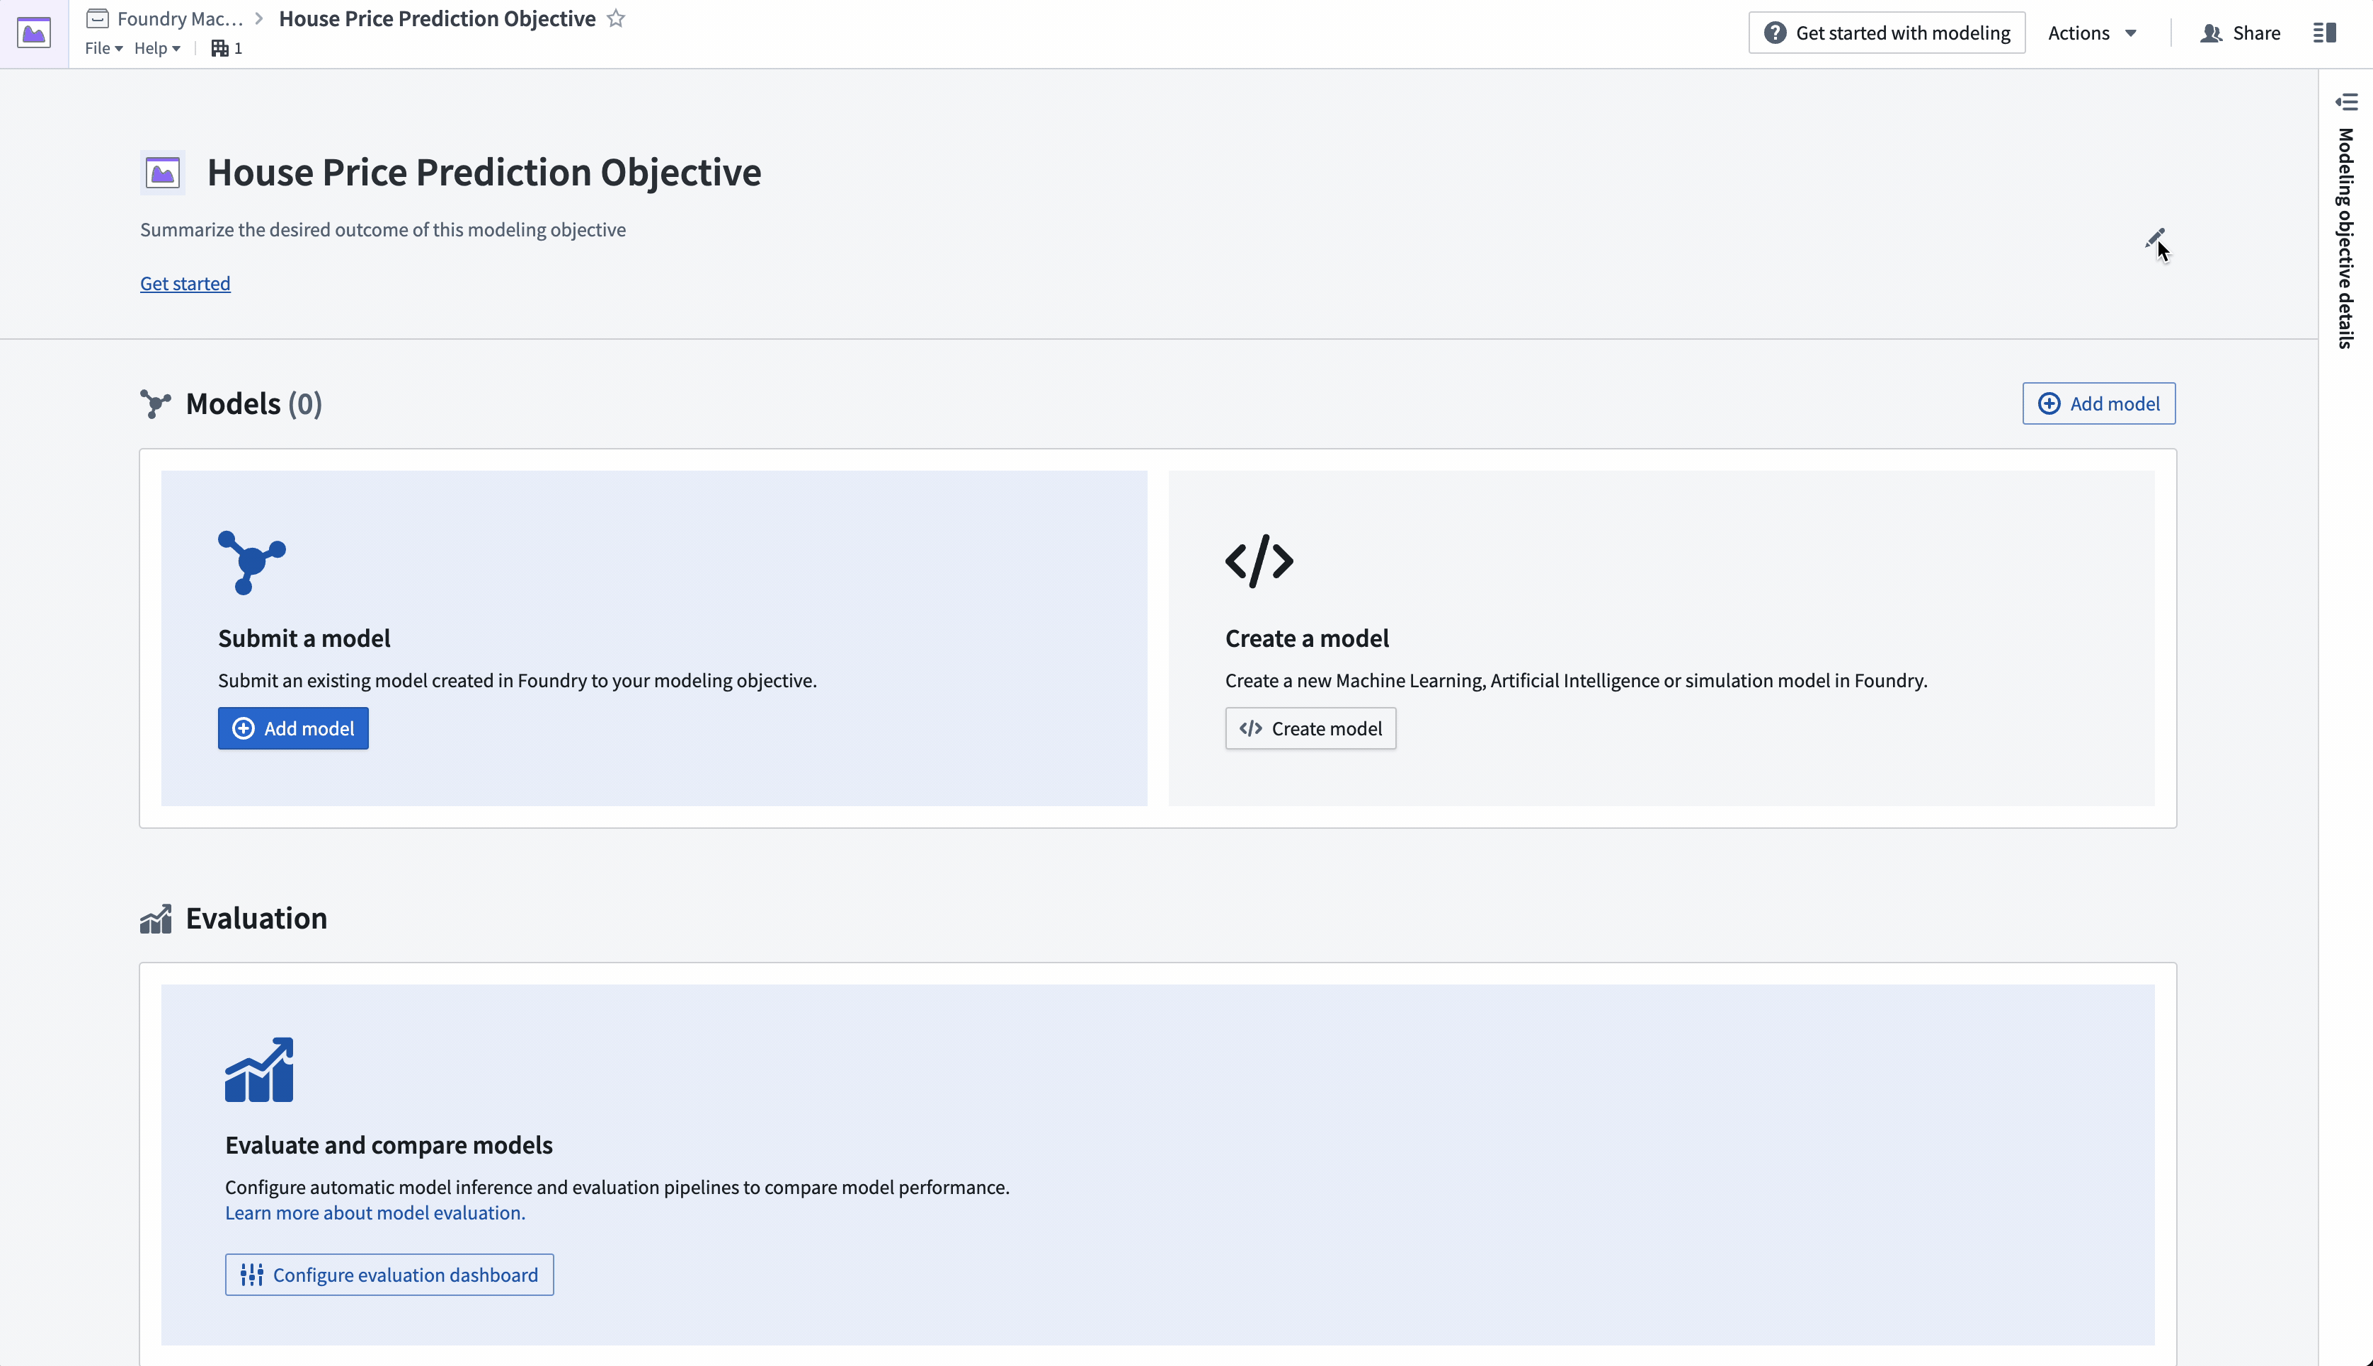This screenshot has height=1366, width=2373.
Task: Open the Help menu
Action: click(x=156, y=48)
